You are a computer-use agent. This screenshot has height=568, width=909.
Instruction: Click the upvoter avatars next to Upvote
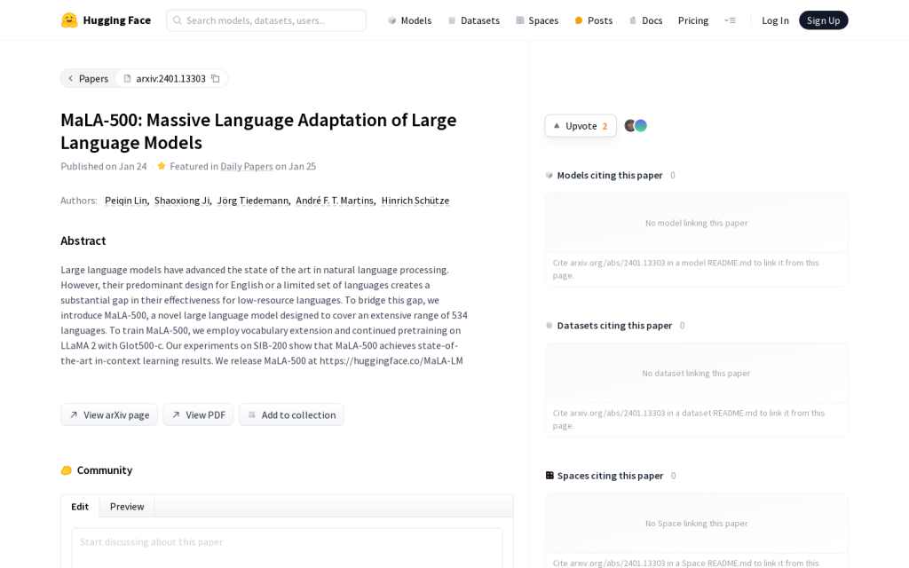[636, 126]
